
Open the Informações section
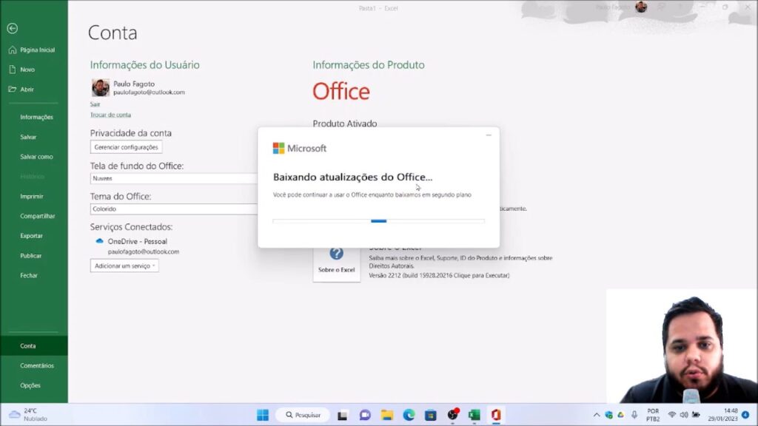pos(36,117)
